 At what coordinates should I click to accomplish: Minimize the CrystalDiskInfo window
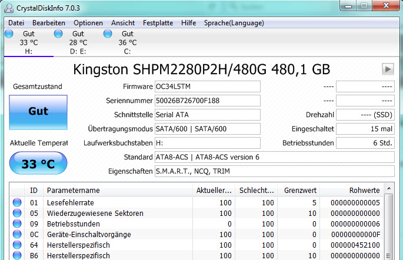coord(348,6)
